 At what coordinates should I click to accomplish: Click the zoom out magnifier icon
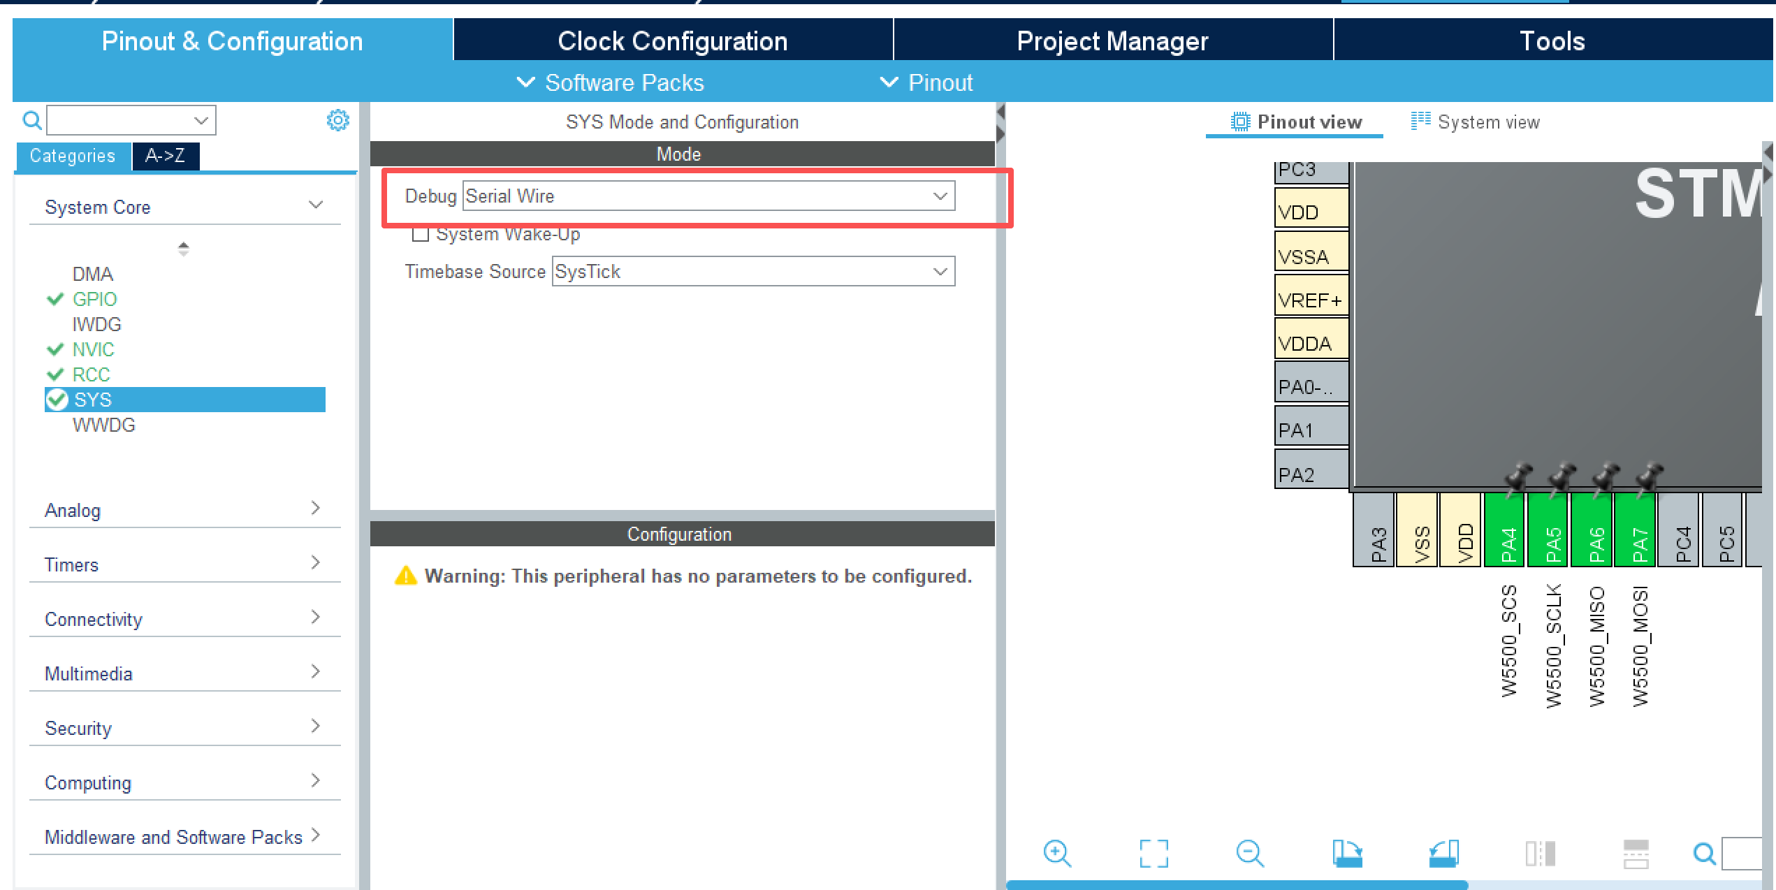pyautogui.click(x=1249, y=854)
